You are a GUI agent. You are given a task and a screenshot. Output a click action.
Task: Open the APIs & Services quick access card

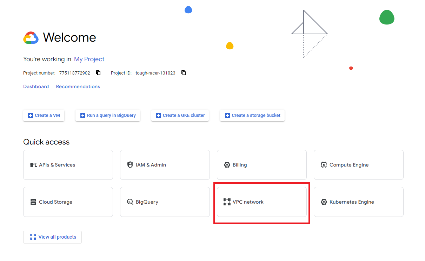tap(68, 165)
